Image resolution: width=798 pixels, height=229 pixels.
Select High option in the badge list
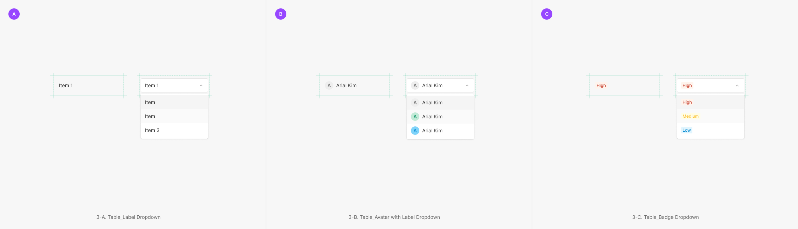point(687,102)
